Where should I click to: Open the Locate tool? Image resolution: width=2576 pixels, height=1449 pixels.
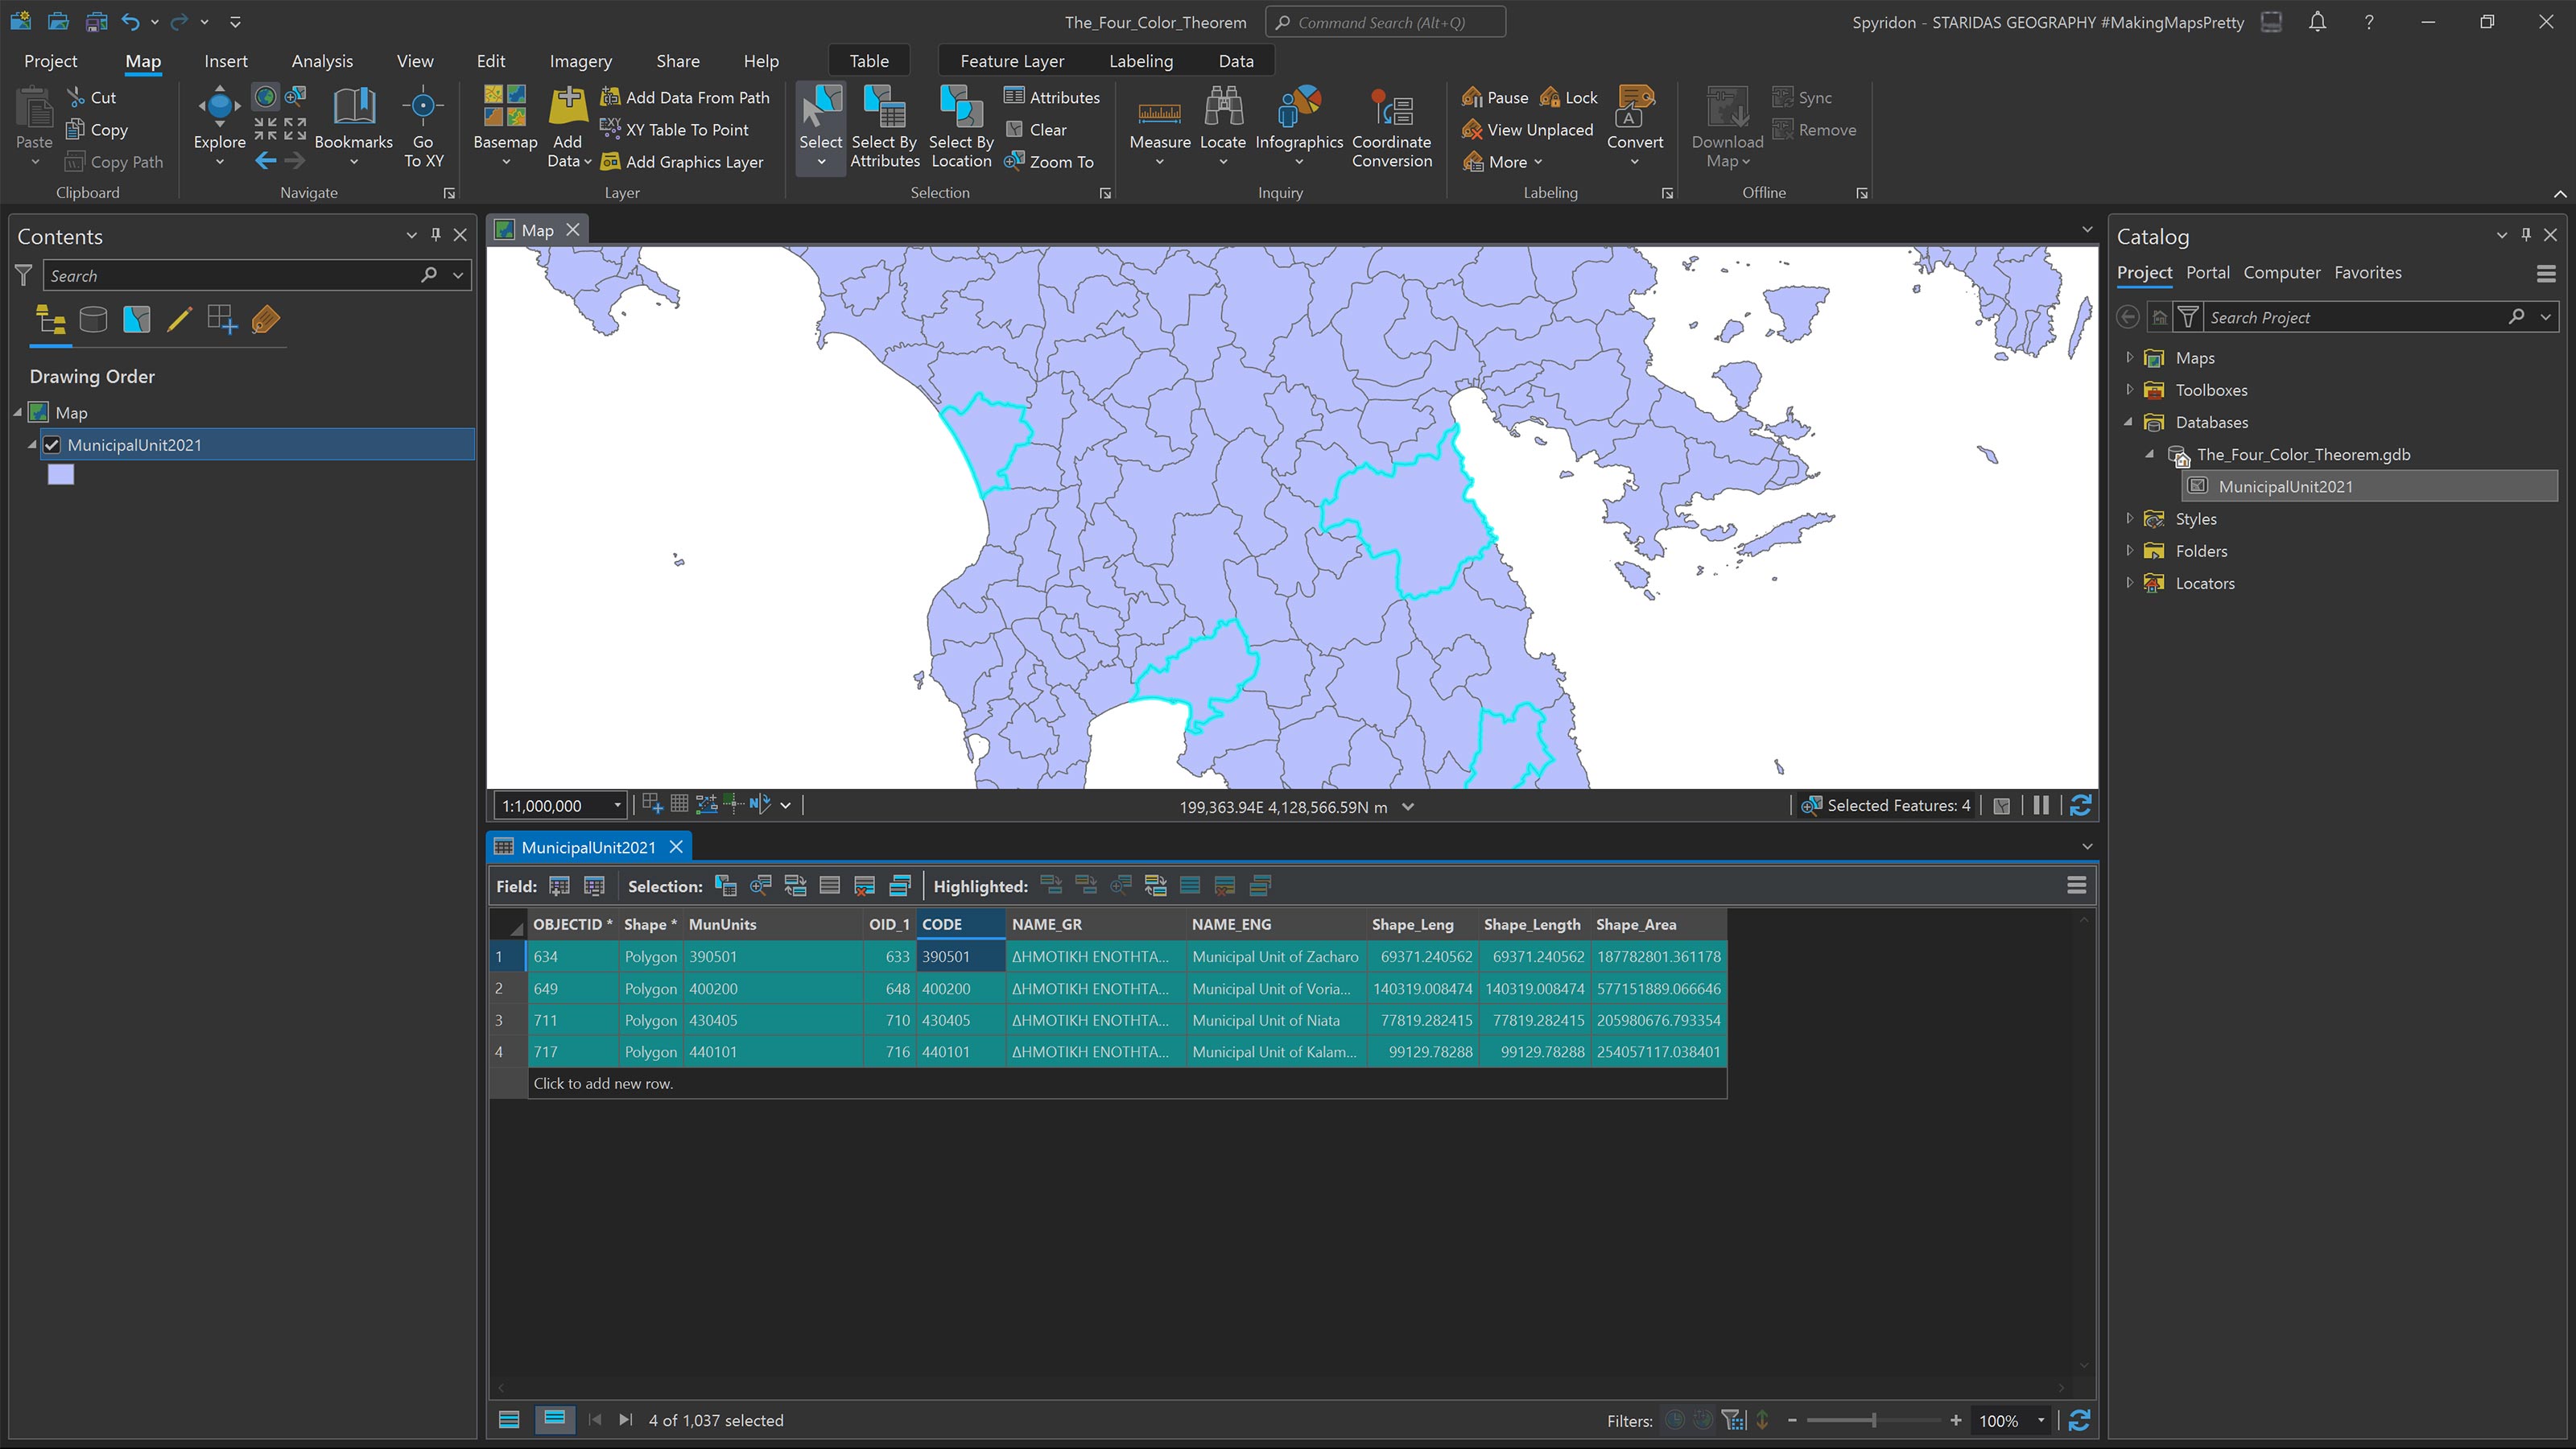coord(1222,112)
